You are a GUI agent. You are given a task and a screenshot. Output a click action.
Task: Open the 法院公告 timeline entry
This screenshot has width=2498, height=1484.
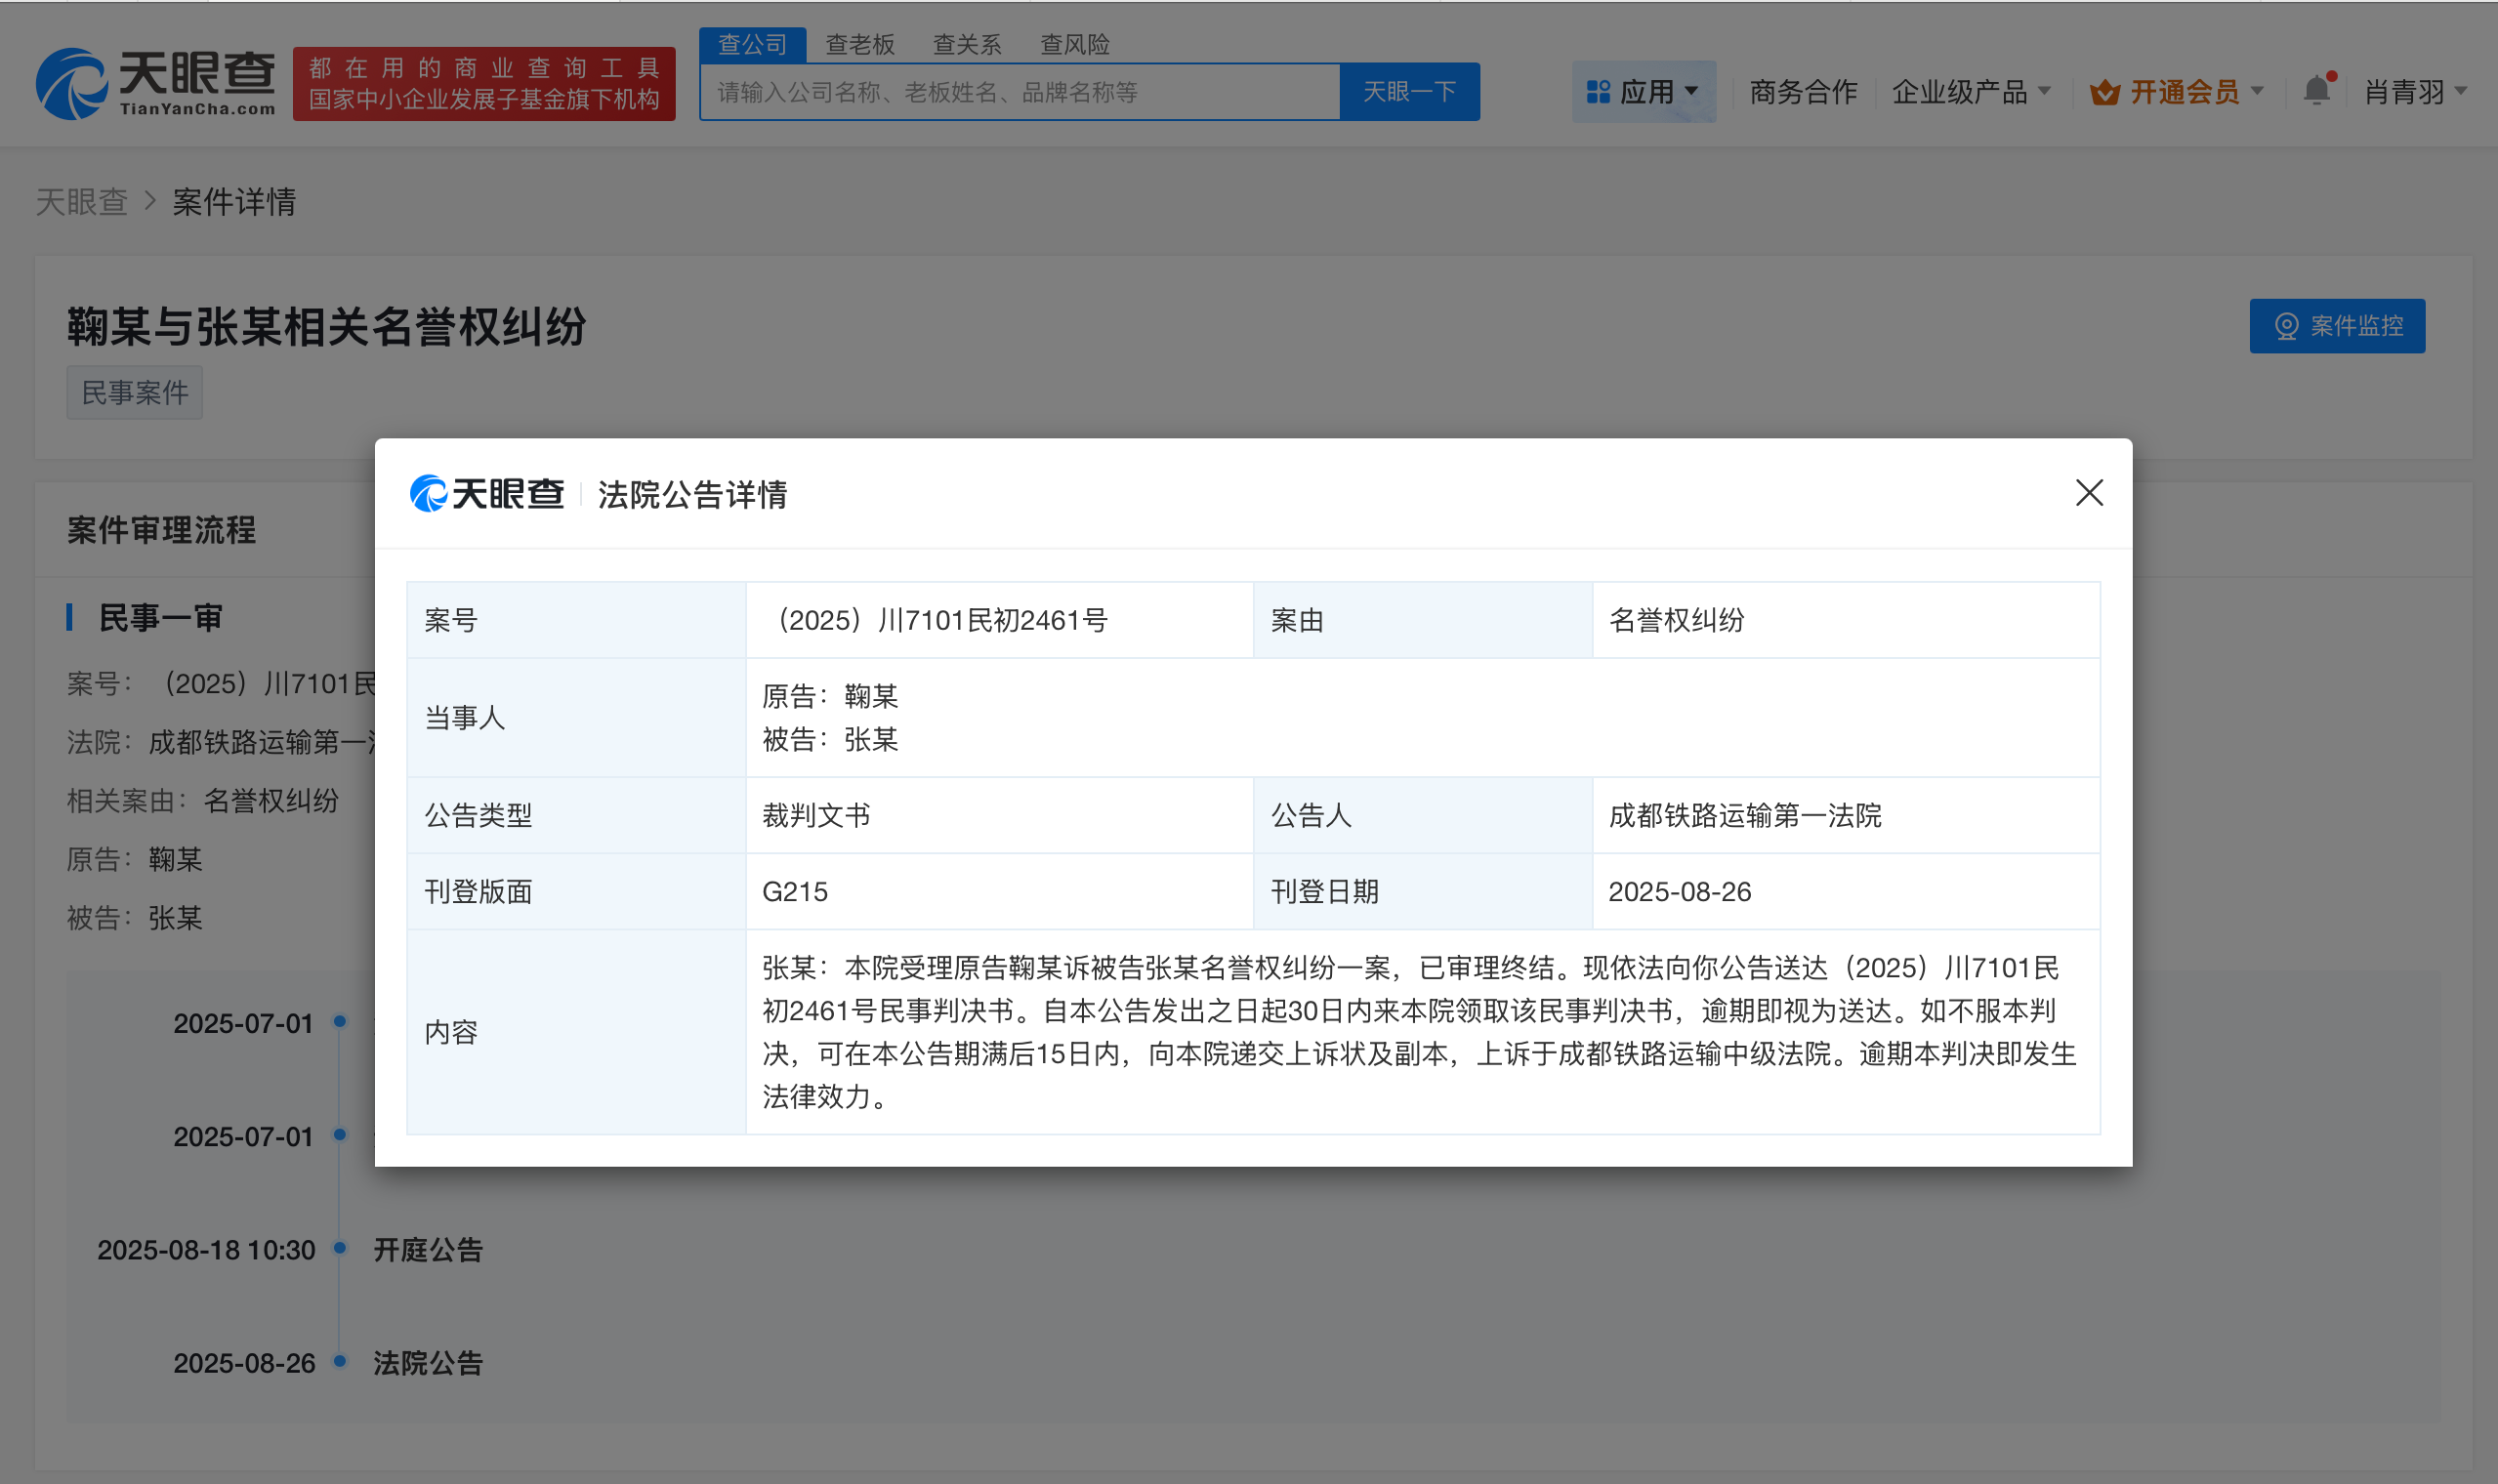pos(427,1362)
